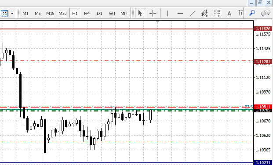Switch to H4 timeframe
The height and width of the screenshot is (165, 273).
pos(87,13)
